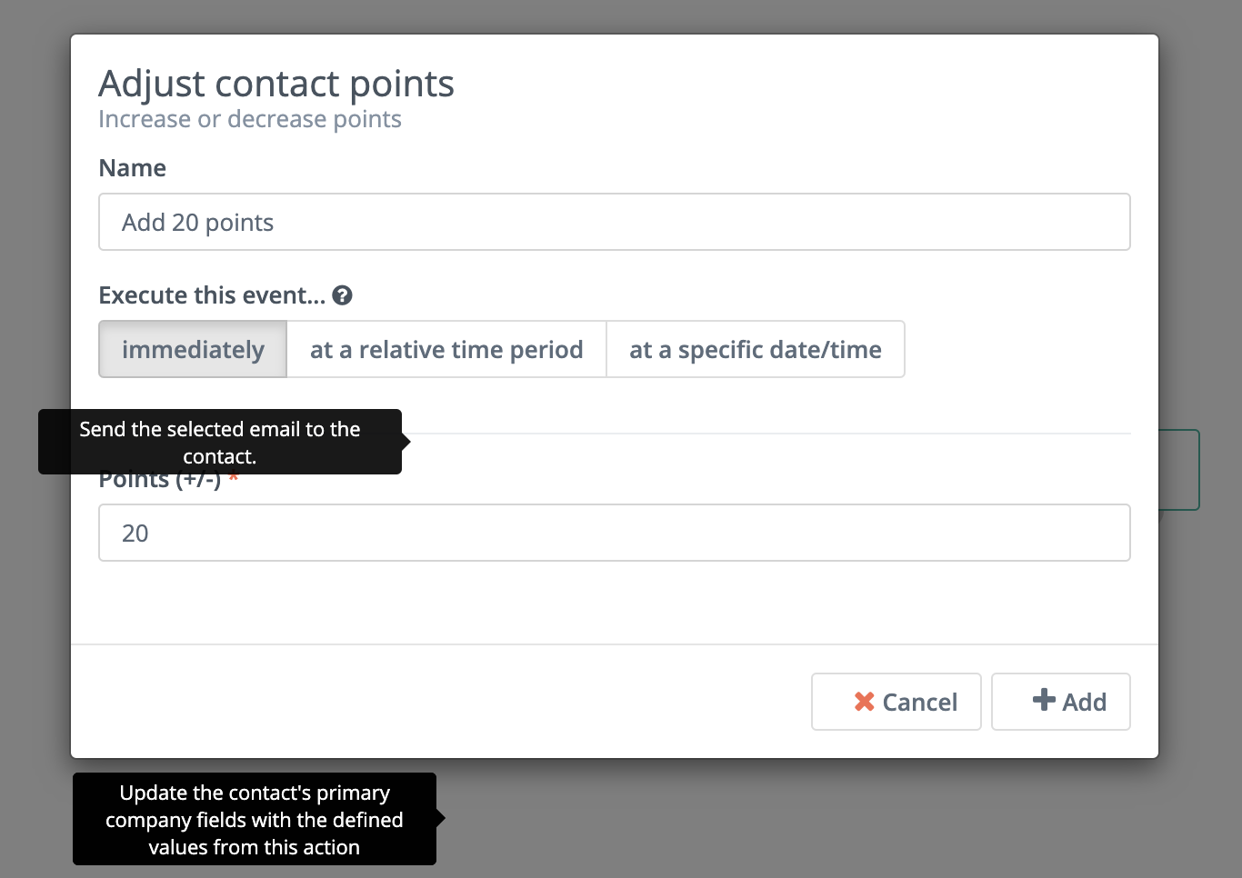Click the help question mark icon
Screen dimensions: 1242x878
click(342, 295)
